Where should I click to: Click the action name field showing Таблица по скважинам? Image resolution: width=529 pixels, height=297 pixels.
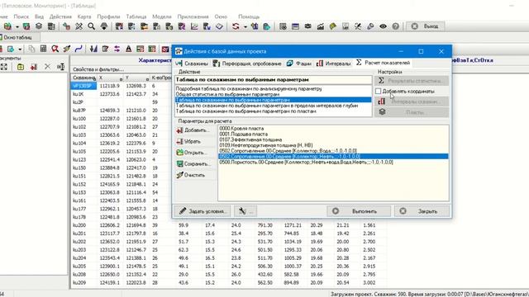[x=274, y=80]
